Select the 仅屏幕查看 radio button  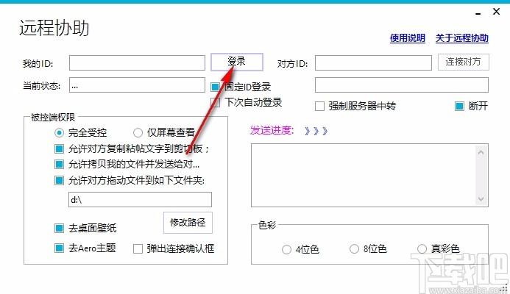coord(138,132)
